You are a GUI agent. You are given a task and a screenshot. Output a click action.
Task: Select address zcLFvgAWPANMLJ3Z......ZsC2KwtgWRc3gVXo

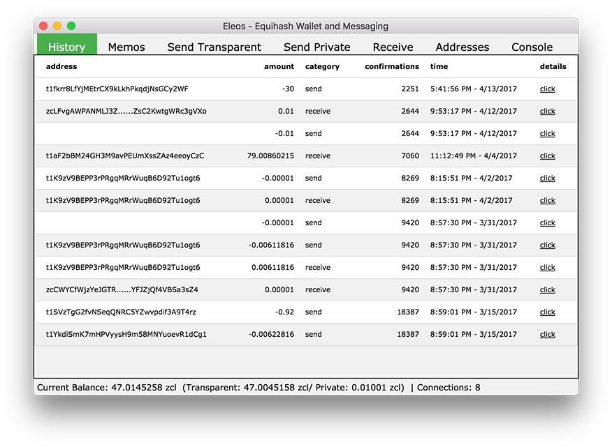click(126, 111)
